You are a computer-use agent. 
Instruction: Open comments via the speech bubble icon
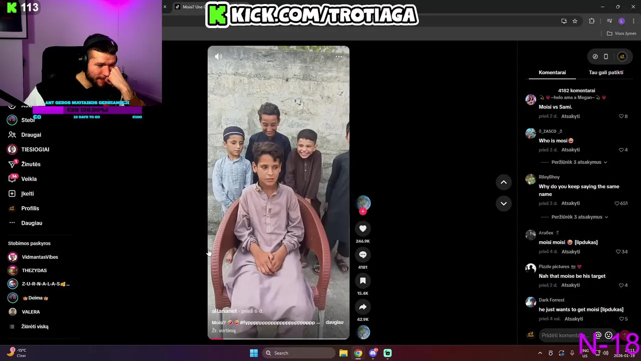coord(363,255)
